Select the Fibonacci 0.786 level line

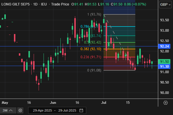(119, 27)
